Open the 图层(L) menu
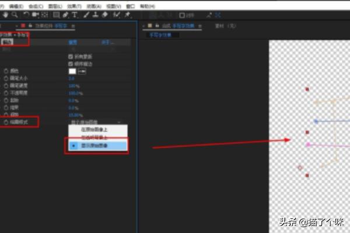Image resolution: width=350 pixels, height=233 pixels. [x=55, y=6]
